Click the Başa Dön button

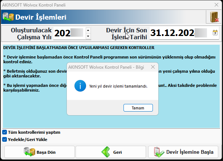[x=39, y=152]
